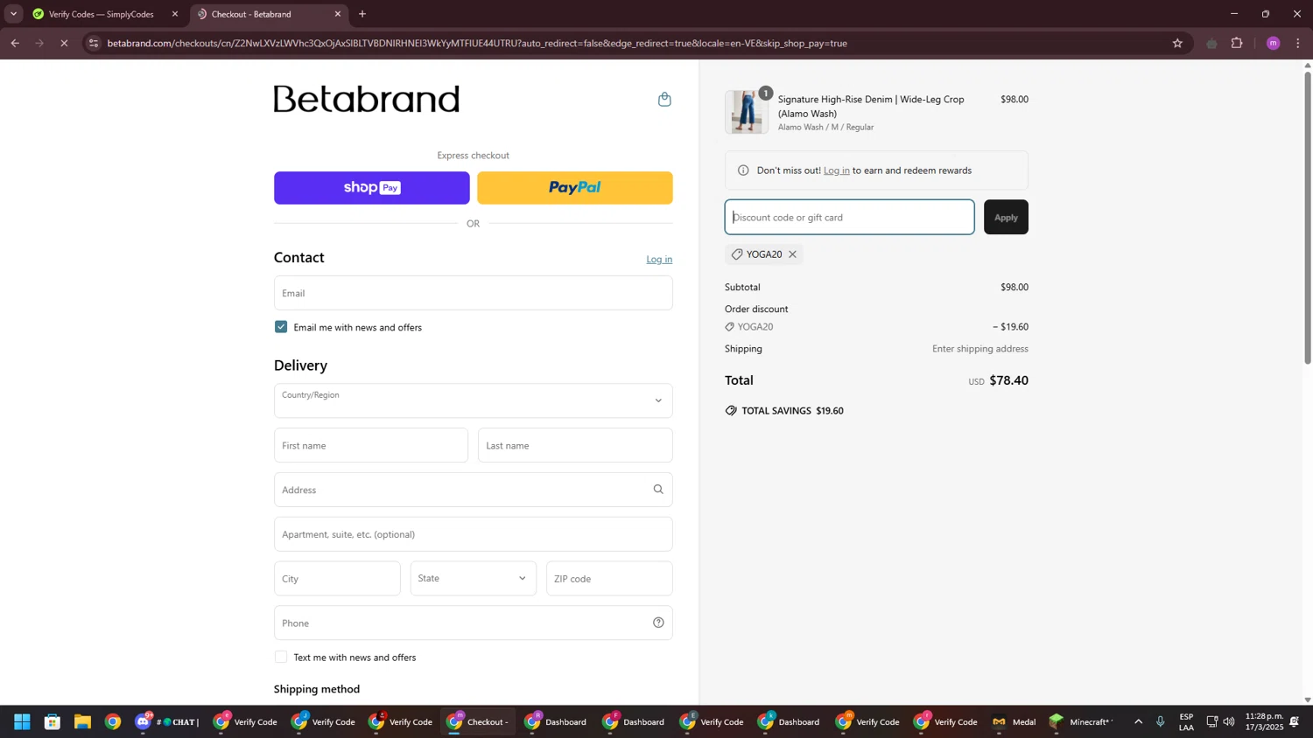Open Microsoft Store from the taskbar
The image size is (1313, 738).
(53, 722)
